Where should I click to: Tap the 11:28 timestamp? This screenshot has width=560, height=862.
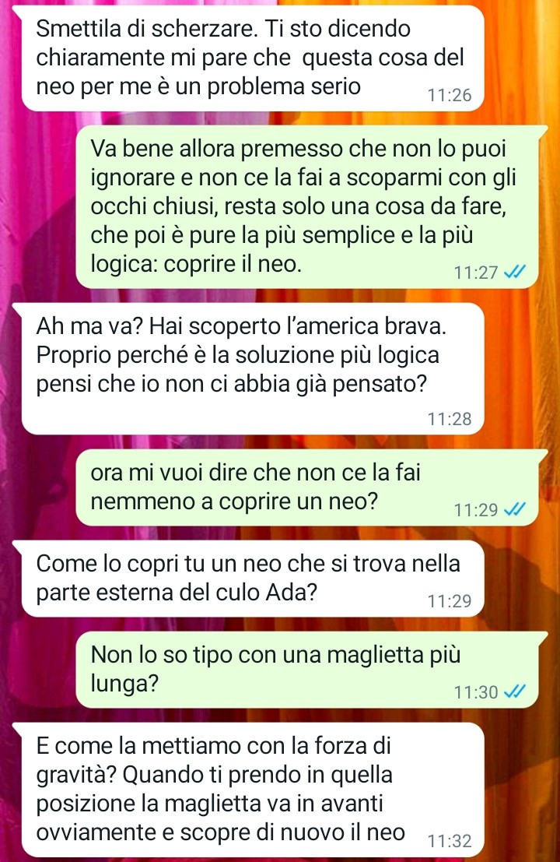(x=450, y=419)
